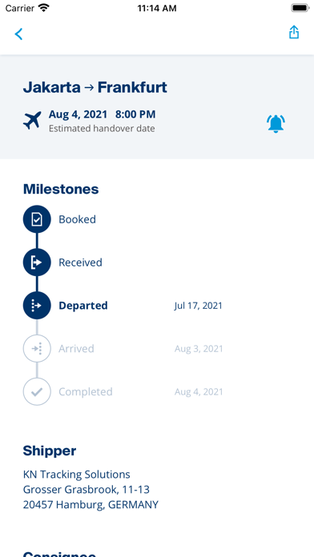Tap the Booked milestone label
This screenshot has width=314, height=557.
(77, 219)
